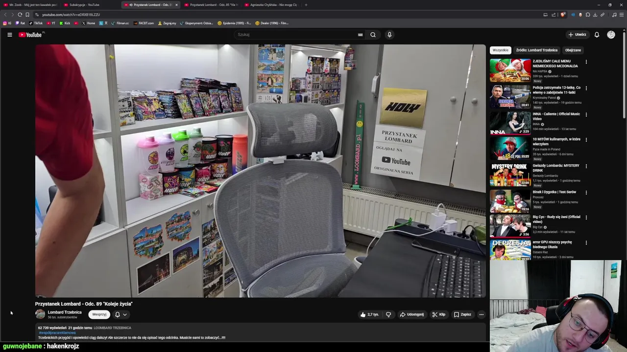Viewport: 627px width, 352px height.
Task: Open options for error GPU niszczy psychę video
Action: [586, 243]
